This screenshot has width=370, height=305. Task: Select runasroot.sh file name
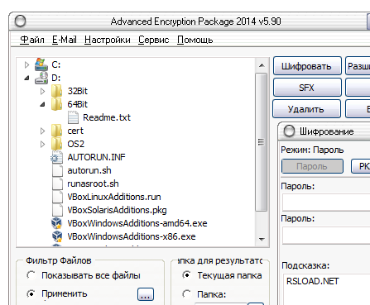point(93,183)
